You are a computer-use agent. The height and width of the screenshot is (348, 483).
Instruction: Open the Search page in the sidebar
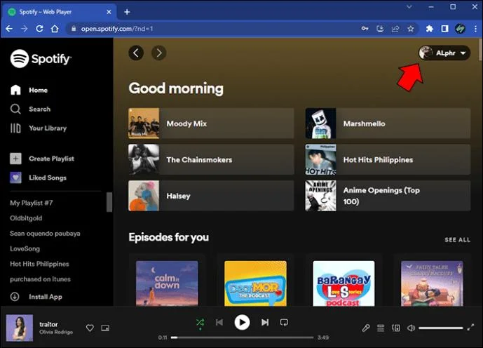pos(30,109)
